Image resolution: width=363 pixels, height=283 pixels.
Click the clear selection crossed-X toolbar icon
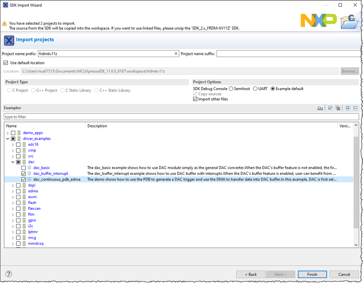click(x=338, y=108)
